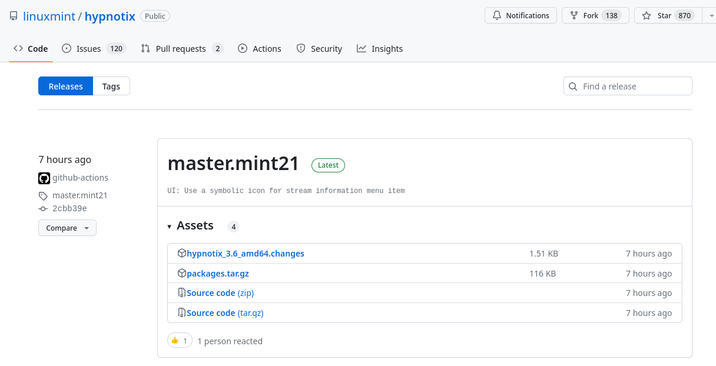Screen dimensions: 716x366
Task: Go to the Pull requests tab
Action: point(181,49)
